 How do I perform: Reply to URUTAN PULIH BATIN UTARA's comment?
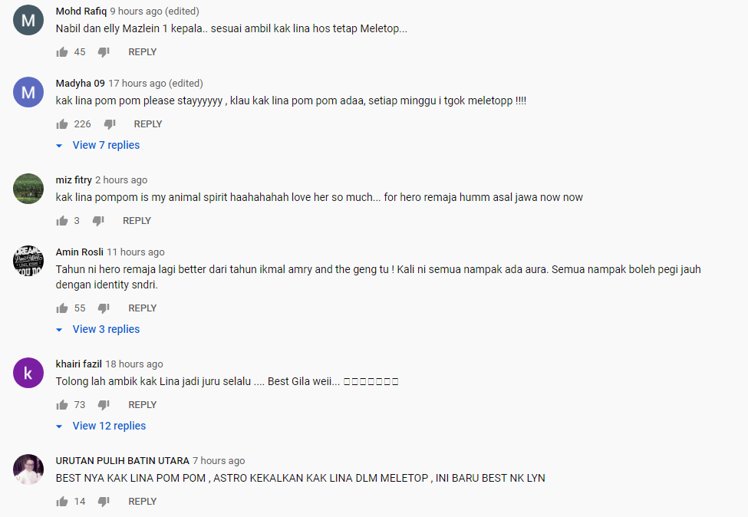pyautogui.click(x=142, y=501)
